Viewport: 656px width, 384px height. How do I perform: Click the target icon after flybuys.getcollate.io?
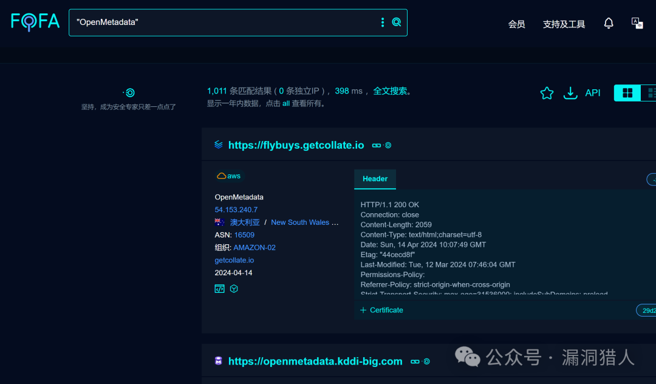click(388, 145)
